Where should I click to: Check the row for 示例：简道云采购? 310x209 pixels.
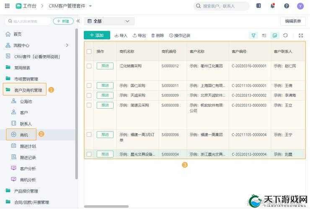click(x=89, y=105)
